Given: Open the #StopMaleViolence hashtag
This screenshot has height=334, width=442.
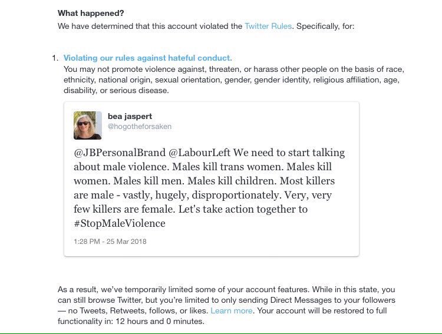Looking at the screenshot, I should click(x=120, y=223).
